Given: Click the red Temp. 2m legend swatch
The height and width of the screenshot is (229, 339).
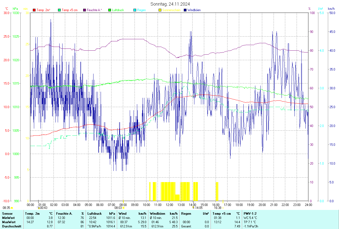Looking at the screenshot, I should coord(34,10).
